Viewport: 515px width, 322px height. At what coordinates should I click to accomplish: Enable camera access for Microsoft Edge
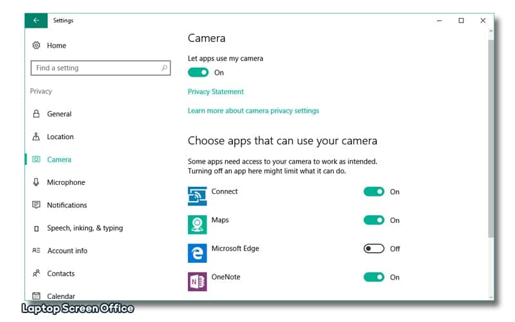[374, 249]
